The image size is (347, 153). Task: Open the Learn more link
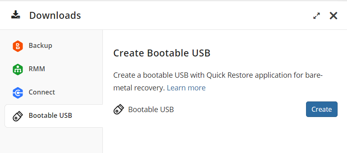click(x=186, y=88)
